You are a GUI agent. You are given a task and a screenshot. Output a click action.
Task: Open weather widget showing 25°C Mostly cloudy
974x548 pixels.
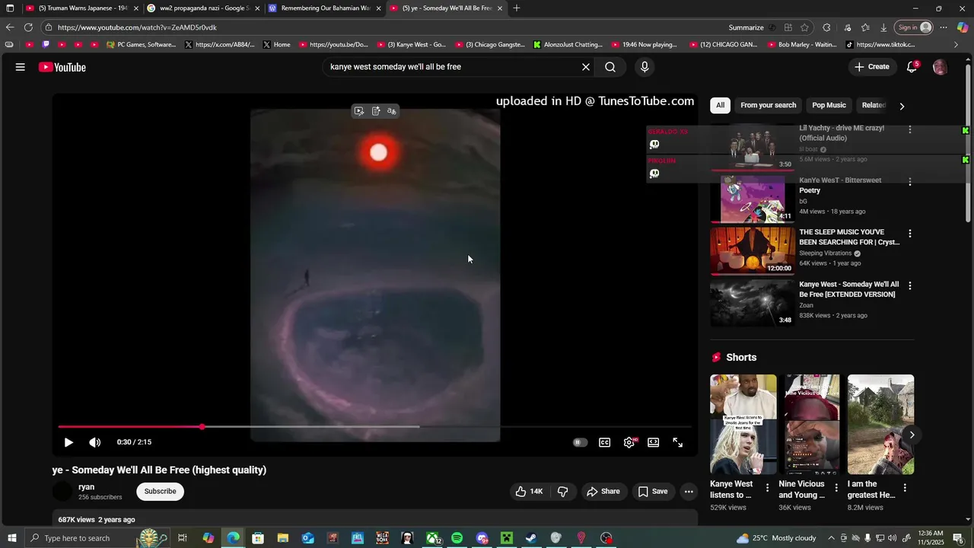(776, 538)
